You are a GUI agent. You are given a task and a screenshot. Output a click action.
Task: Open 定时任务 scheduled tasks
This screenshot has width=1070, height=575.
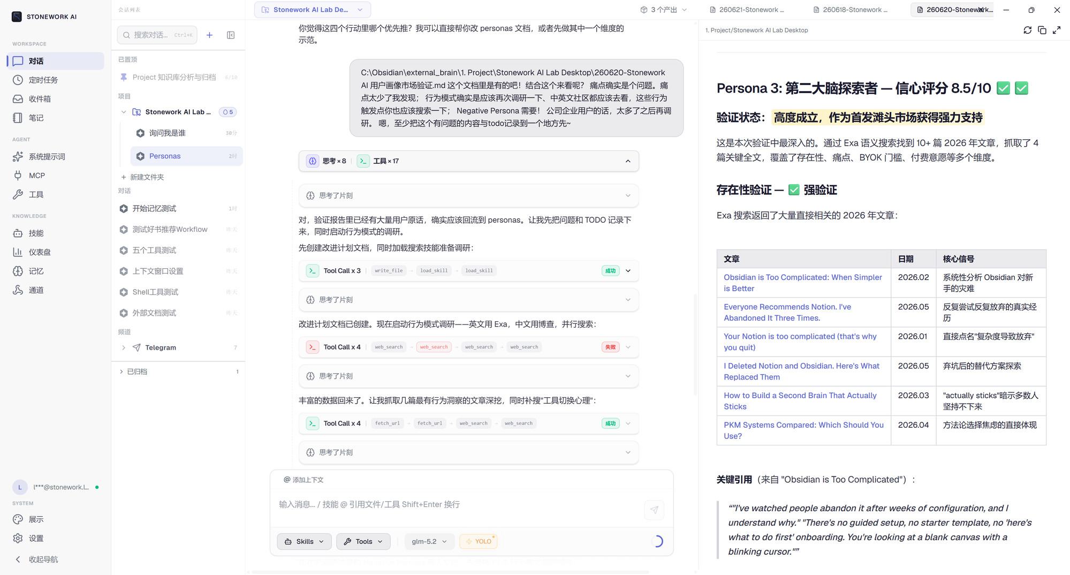[56, 80]
